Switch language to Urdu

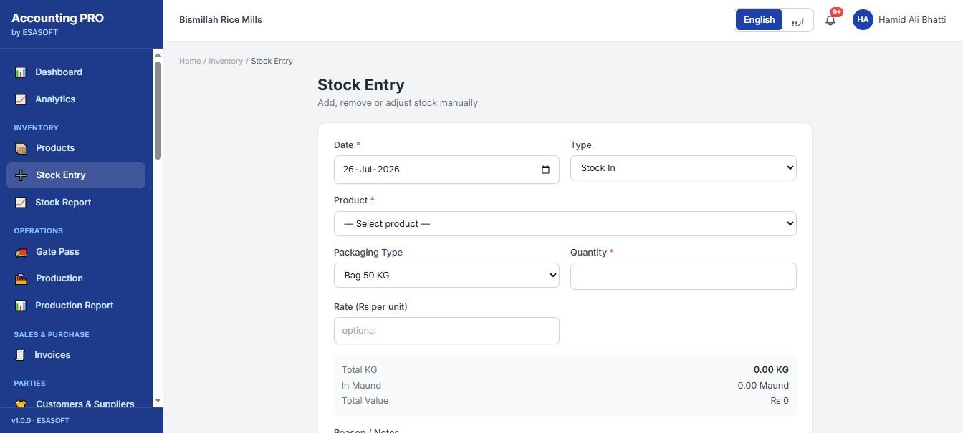click(797, 20)
